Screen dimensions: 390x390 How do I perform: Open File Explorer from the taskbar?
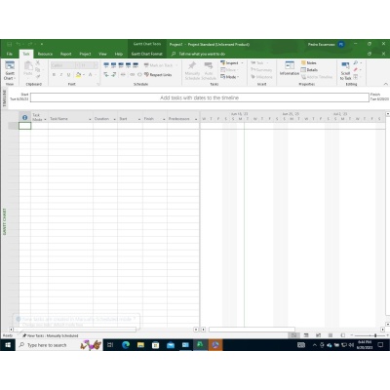140,345
